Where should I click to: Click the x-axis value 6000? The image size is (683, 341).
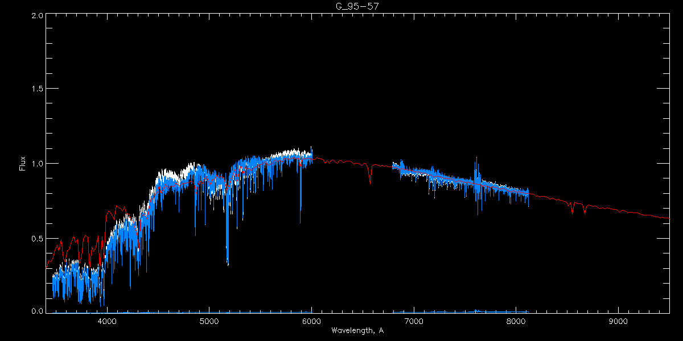(x=311, y=322)
